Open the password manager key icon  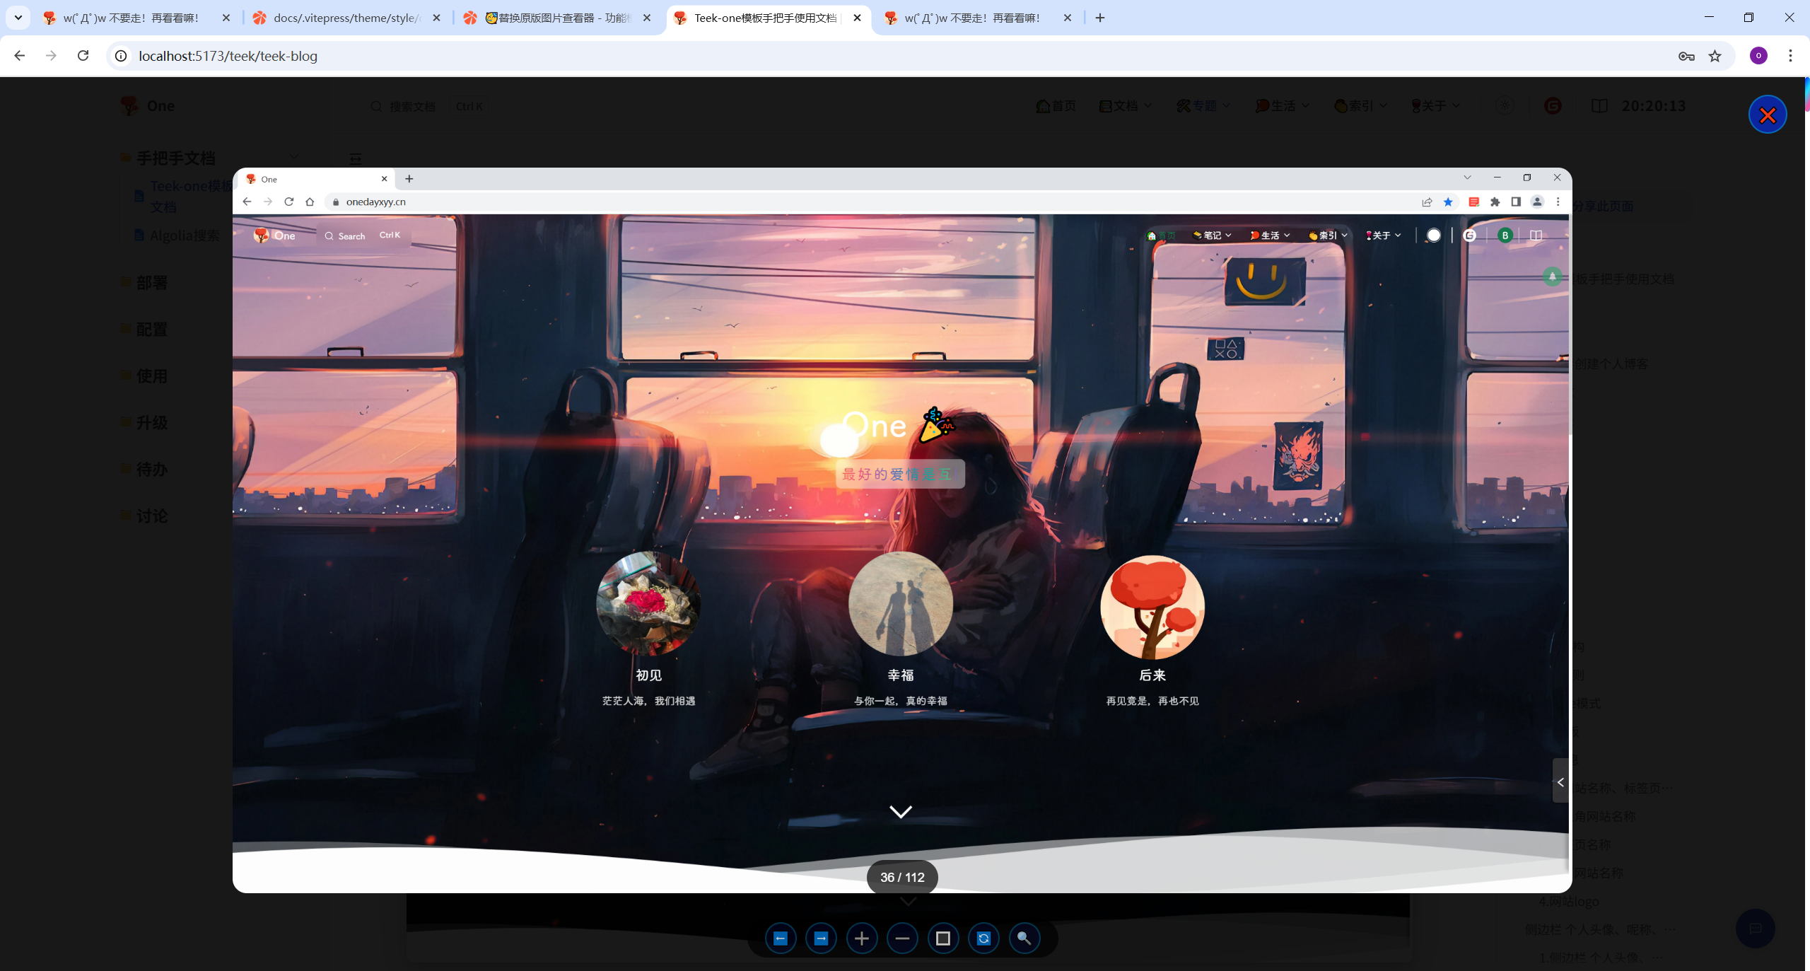[x=1686, y=56]
